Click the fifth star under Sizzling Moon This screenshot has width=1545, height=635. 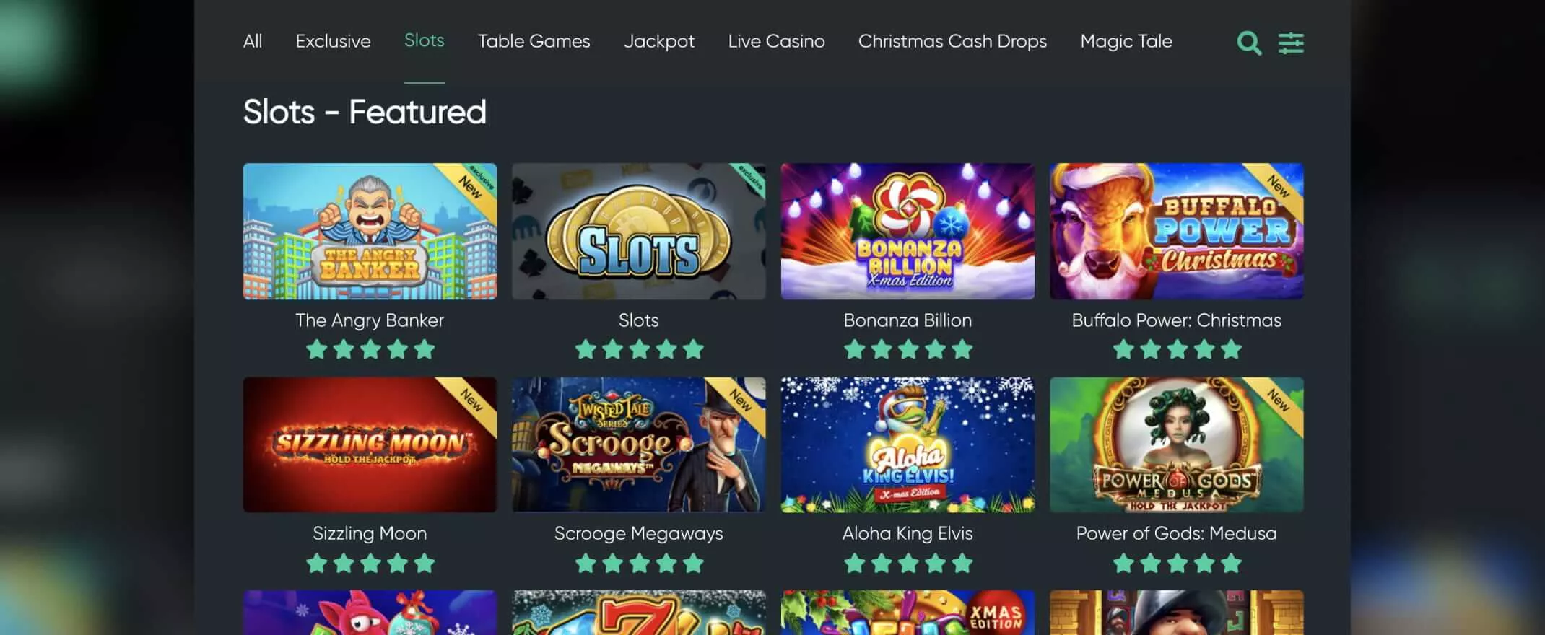(x=425, y=563)
